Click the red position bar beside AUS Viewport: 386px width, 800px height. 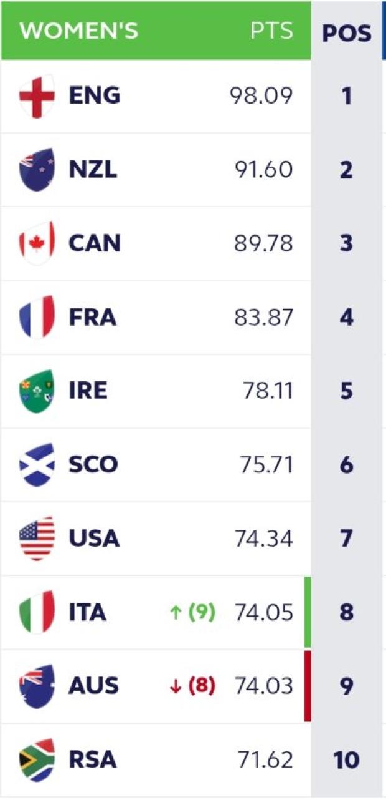(308, 686)
